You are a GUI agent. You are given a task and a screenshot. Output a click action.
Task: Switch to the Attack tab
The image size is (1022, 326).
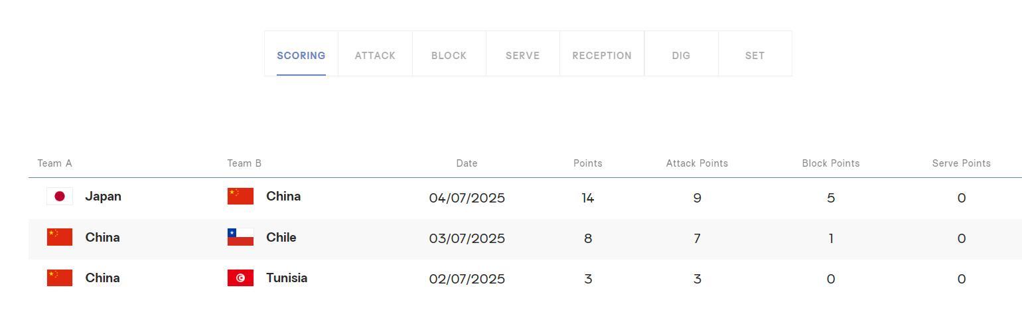375,56
